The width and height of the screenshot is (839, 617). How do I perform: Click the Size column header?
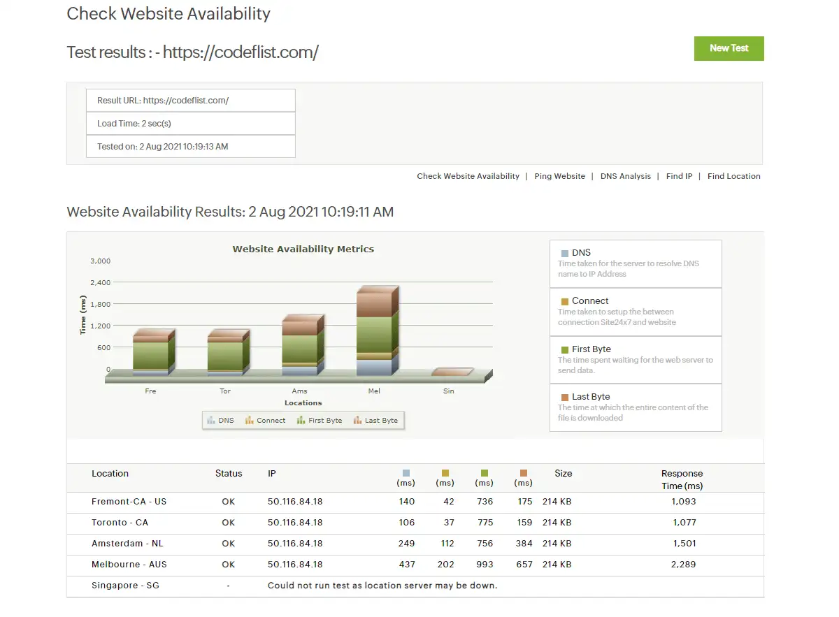coord(563,473)
